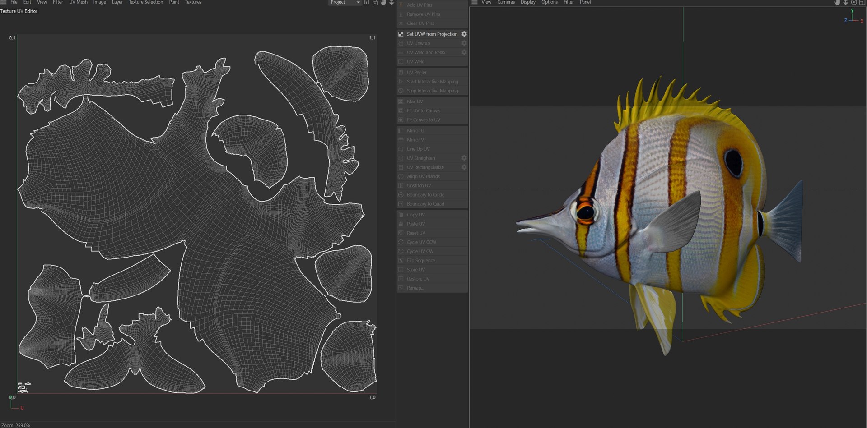Open the Project dropdown
The height and width of the screenshot is (428, 867).
345,2
